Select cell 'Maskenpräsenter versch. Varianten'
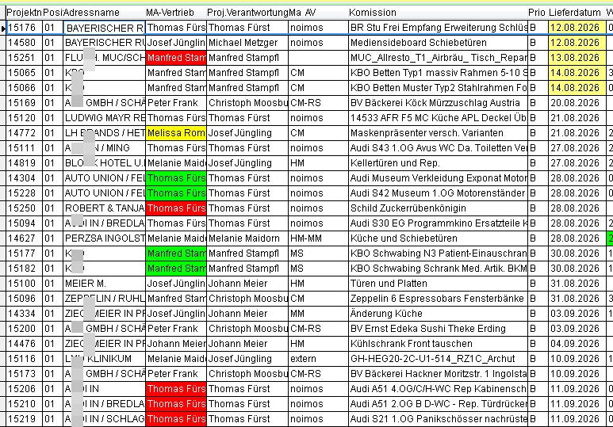 438,133
